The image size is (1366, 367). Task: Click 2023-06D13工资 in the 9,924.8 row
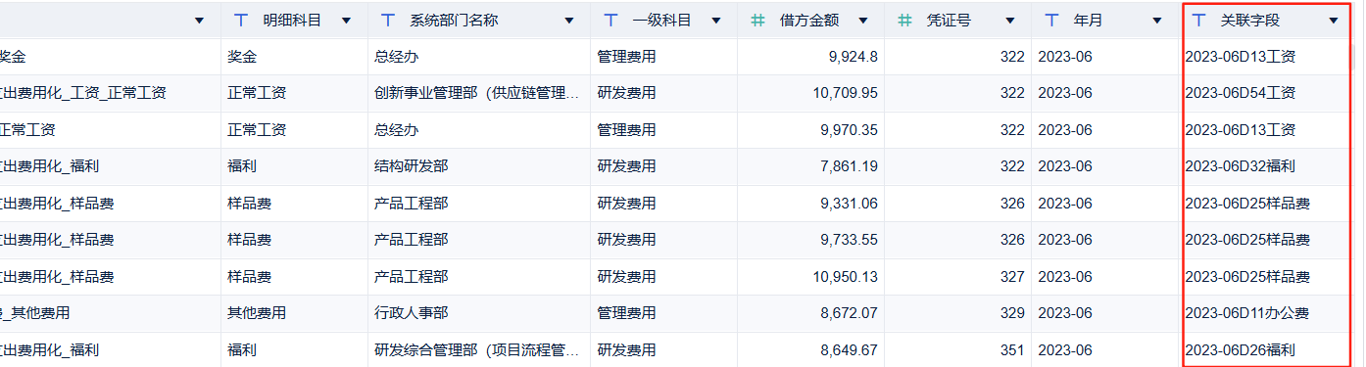pos(1241,57)
